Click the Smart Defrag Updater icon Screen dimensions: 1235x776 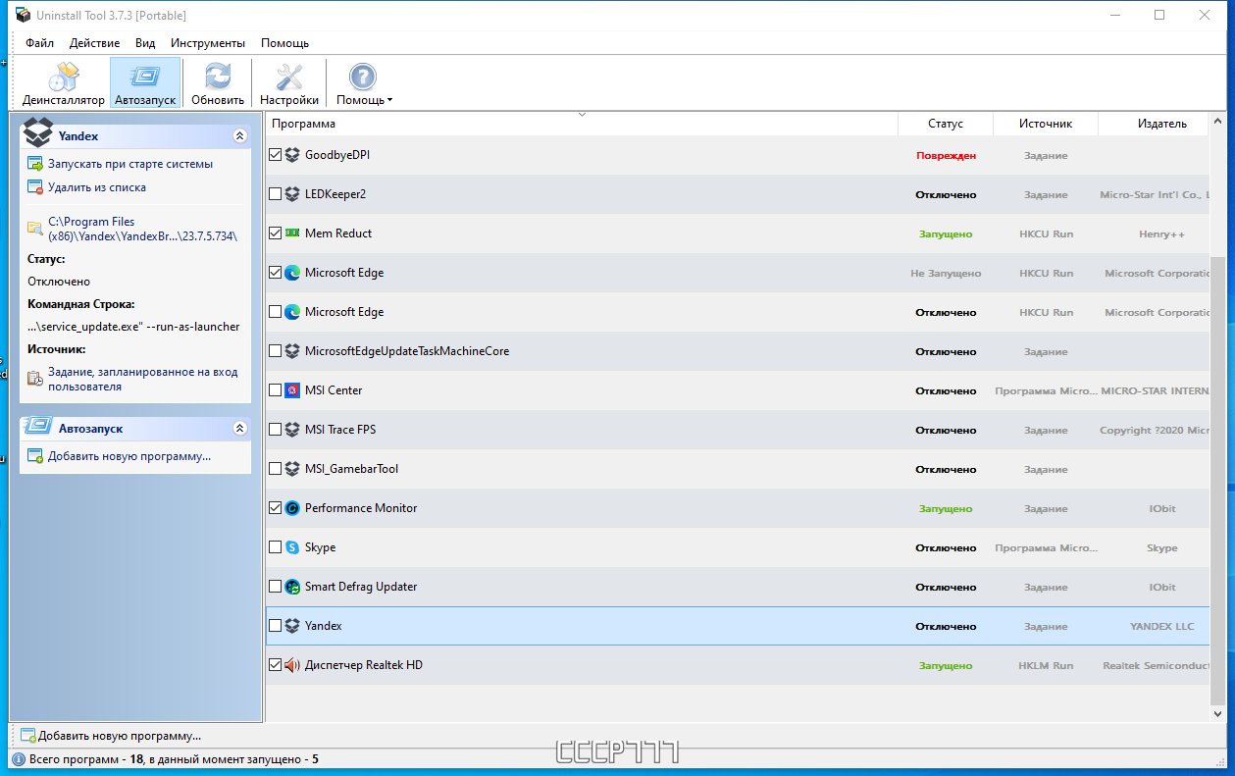pos(292,587)
